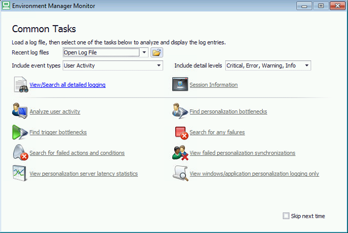This screenshot has height=233, width=348.
Task: Open Search for any failures link
Action: pyautogui.click(x=217, y=132)
